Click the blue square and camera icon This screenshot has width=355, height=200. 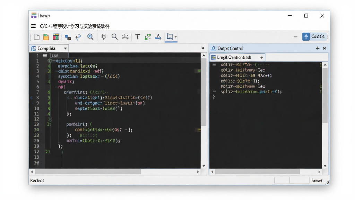(68, 37)
